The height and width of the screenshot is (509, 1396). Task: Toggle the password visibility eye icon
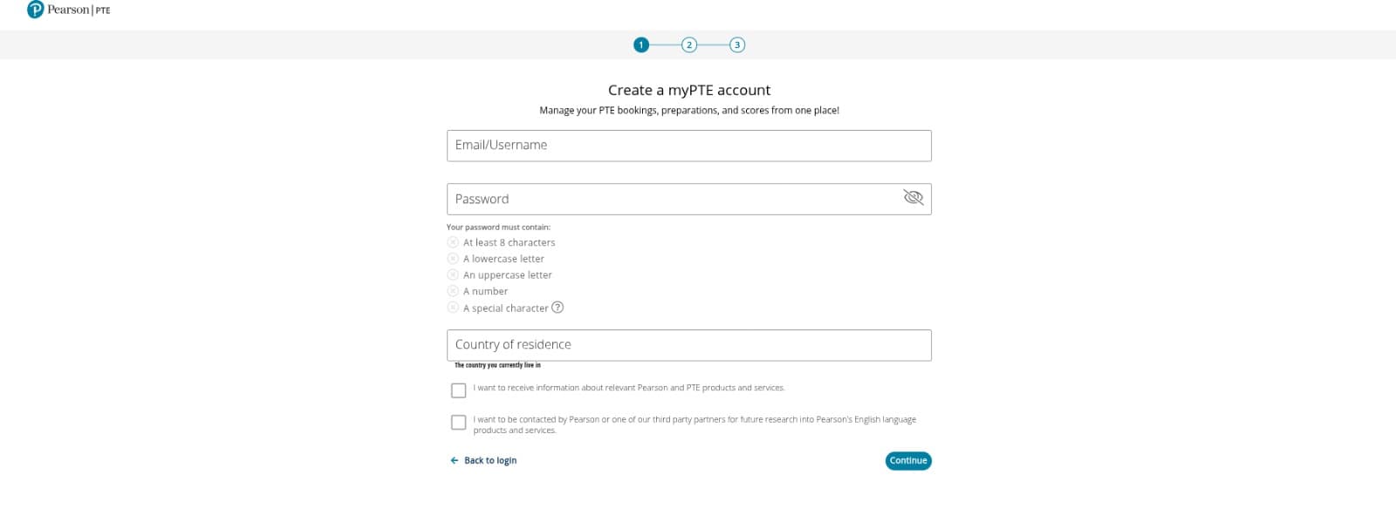click(x=913, y=198)
